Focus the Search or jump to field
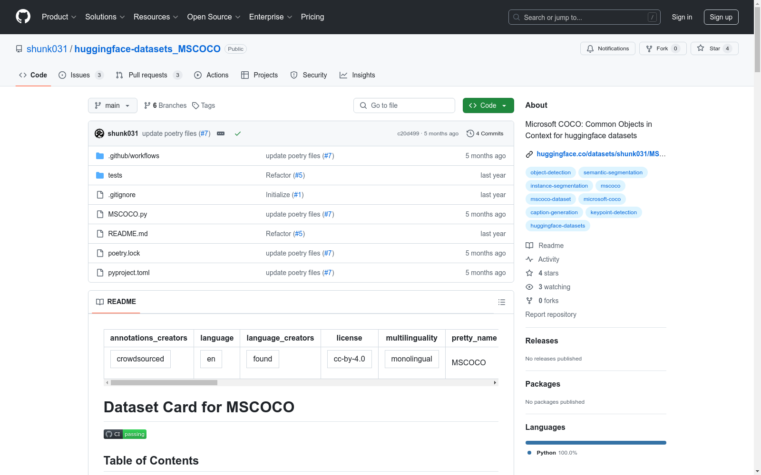 click(x=584, y=17)
